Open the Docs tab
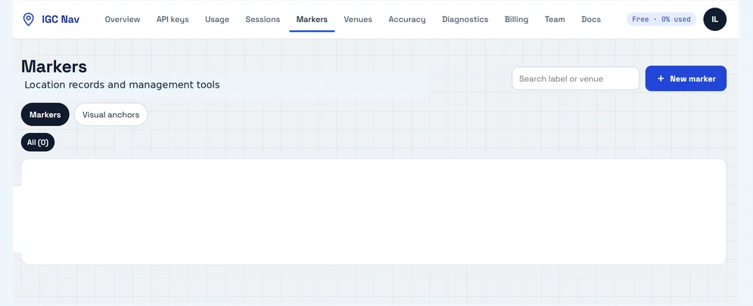The image size is (753, 306). (591, 19)
